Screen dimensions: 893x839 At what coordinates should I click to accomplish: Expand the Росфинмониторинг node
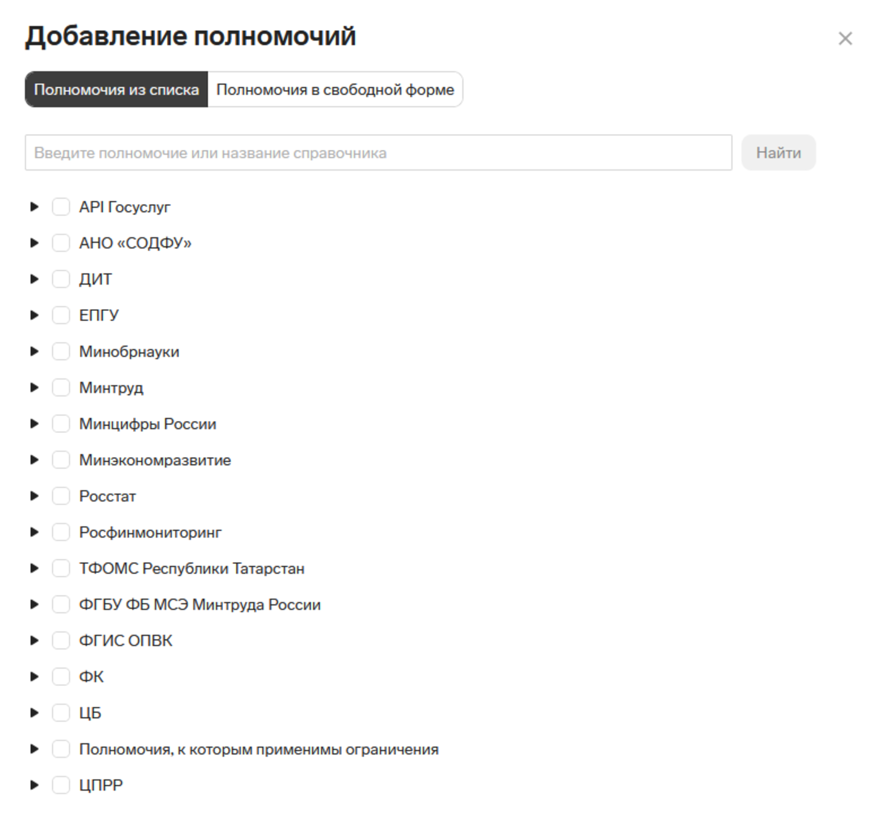pos(35,532)
